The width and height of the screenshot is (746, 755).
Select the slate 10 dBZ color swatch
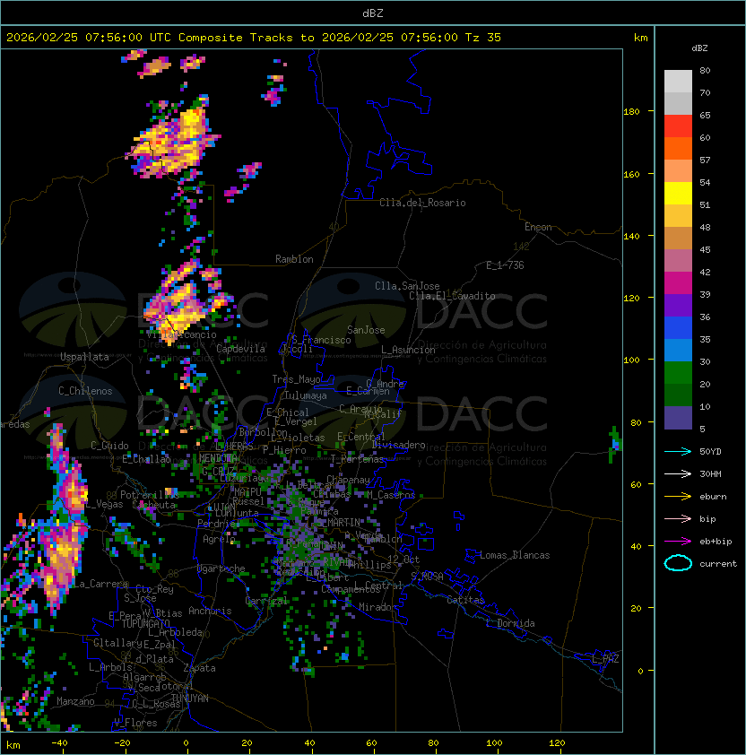point(678,418)
